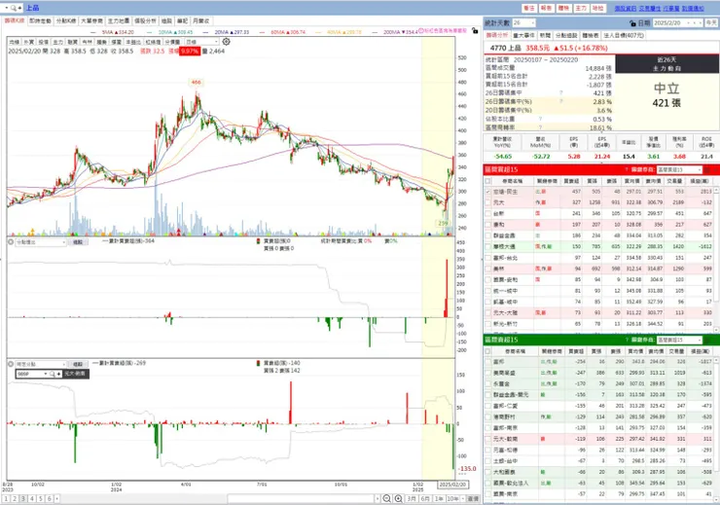The width and height of the screenshot is (720, 505).
Task: Uncheck the first checked buyer row checkbox
Action: coord(487,192)
